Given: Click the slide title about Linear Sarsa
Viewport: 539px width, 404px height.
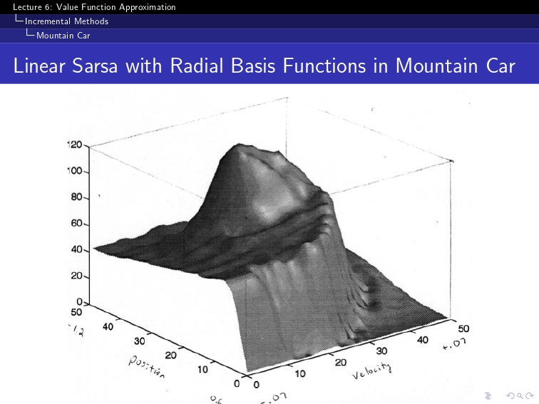Looking at the screenshot, I should point(264,66).
